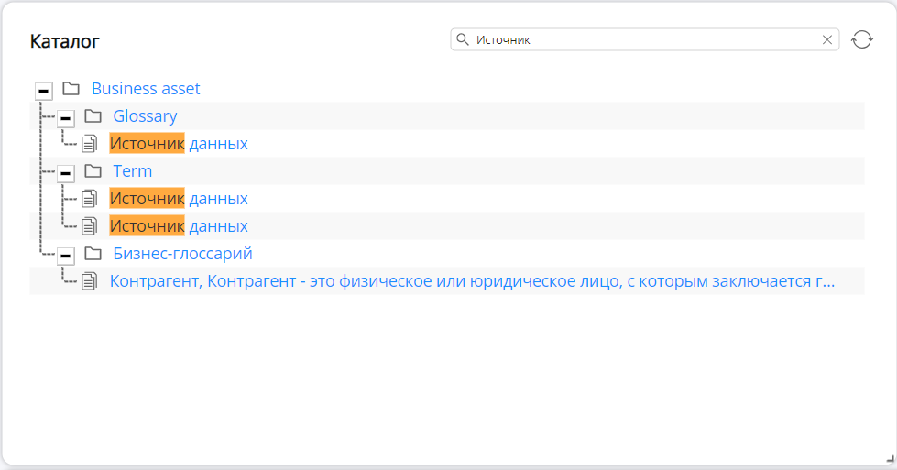
Task: Click the refresh catalog icon
Action: click(x=861, y=39)
